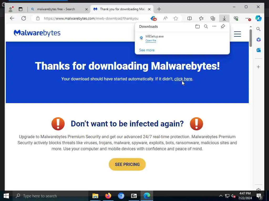Click the "click here" download link
The image size is (269, 201).
pos(183,79)
